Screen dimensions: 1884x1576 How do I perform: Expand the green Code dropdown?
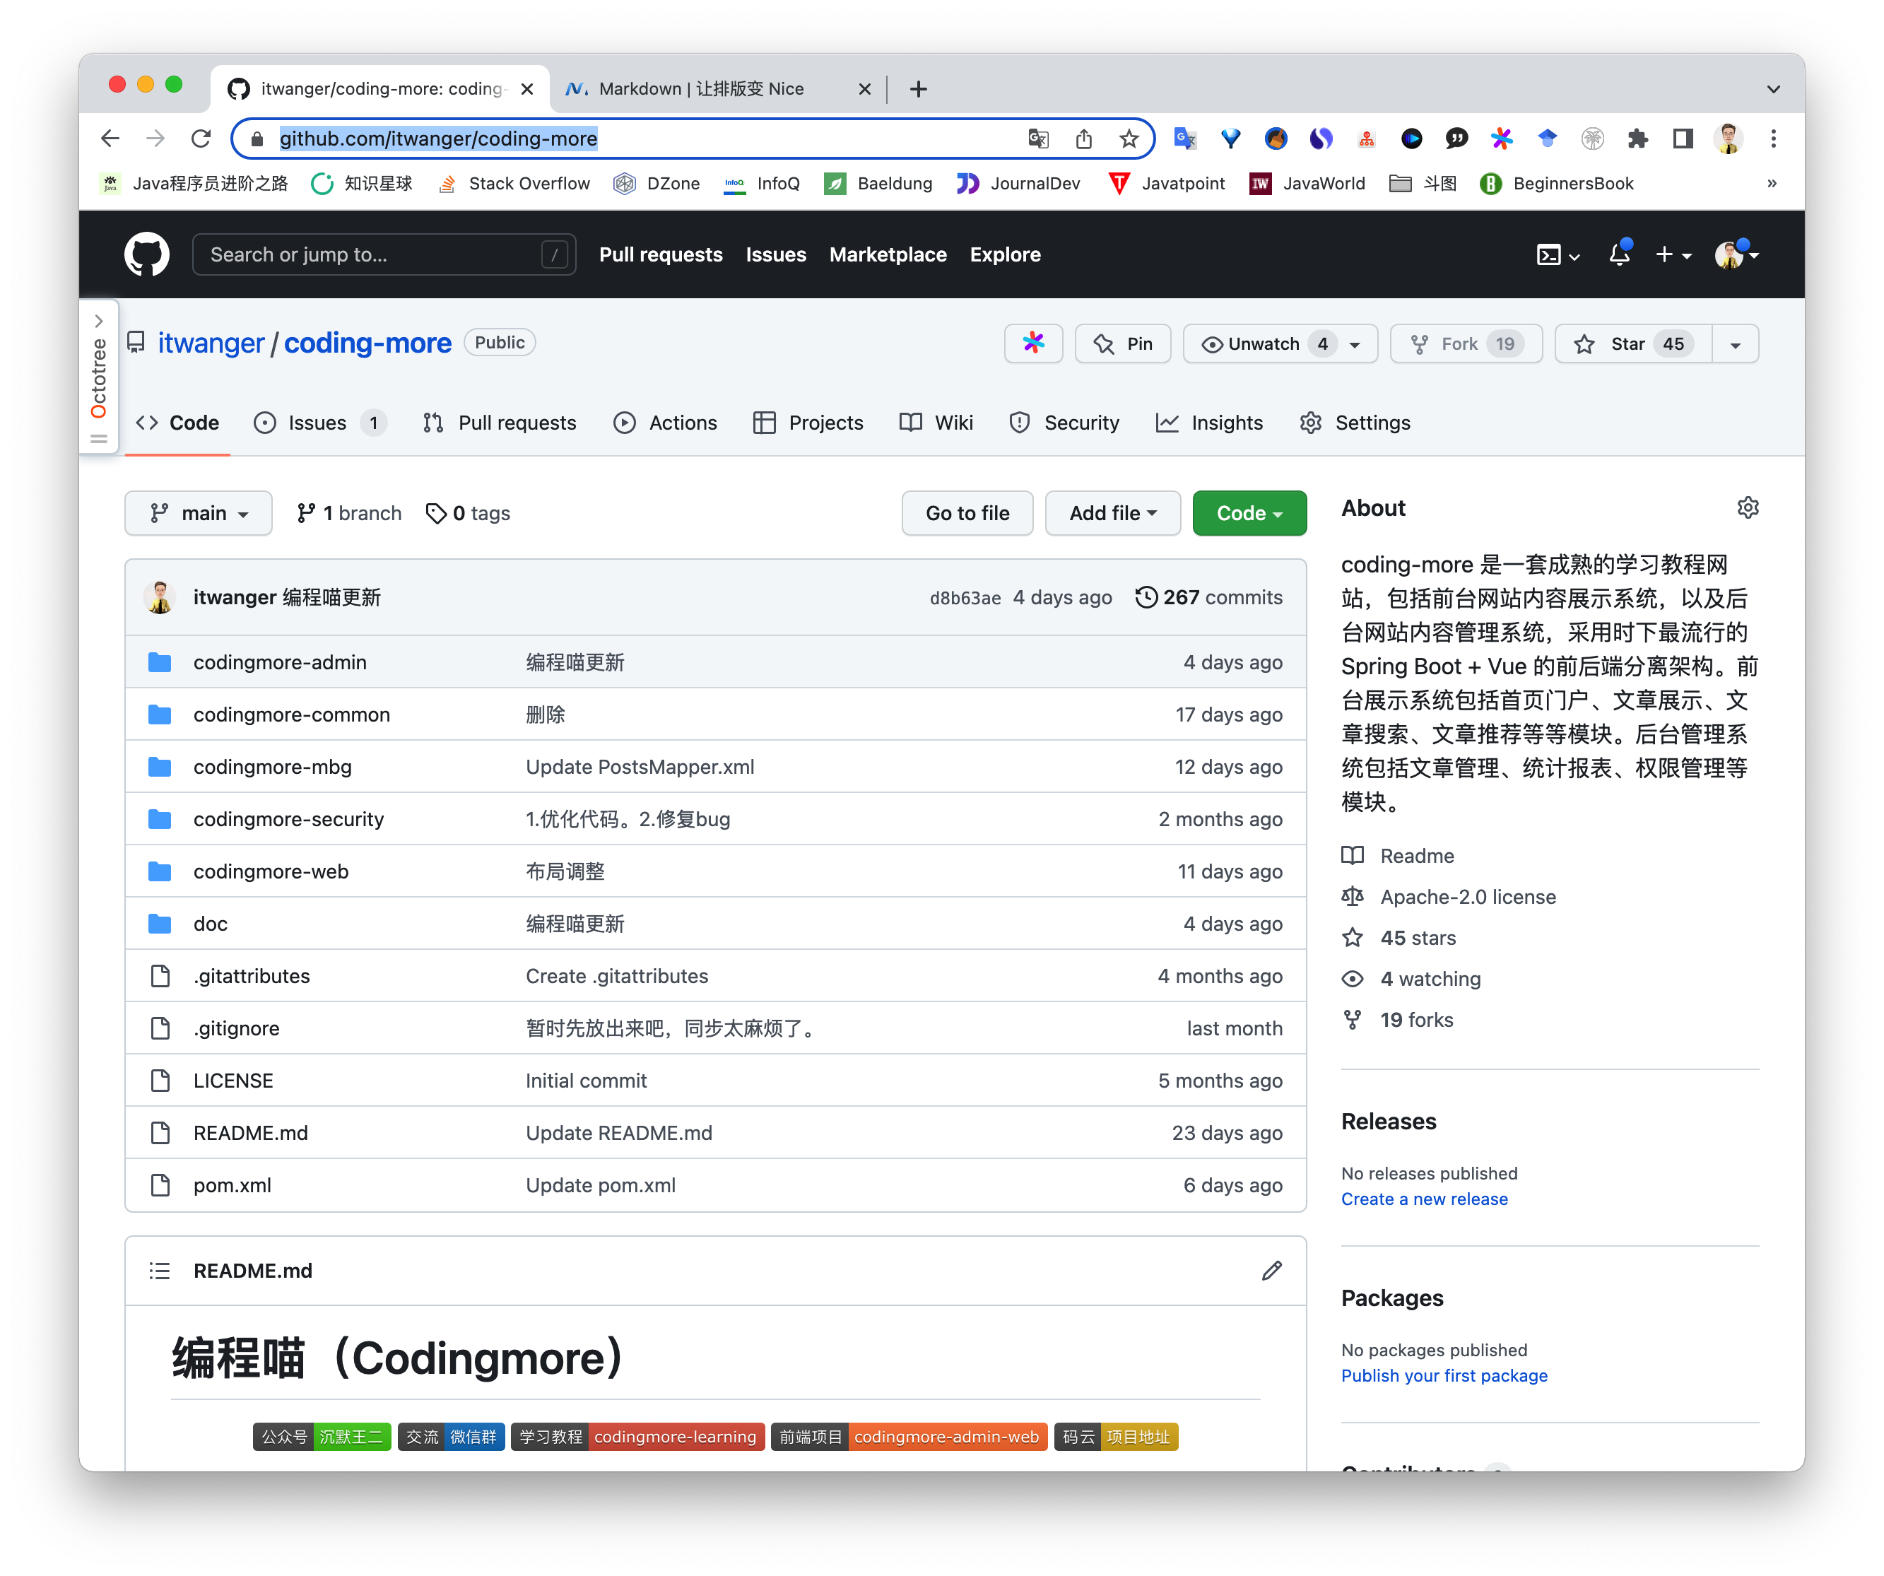point(1249,513)
